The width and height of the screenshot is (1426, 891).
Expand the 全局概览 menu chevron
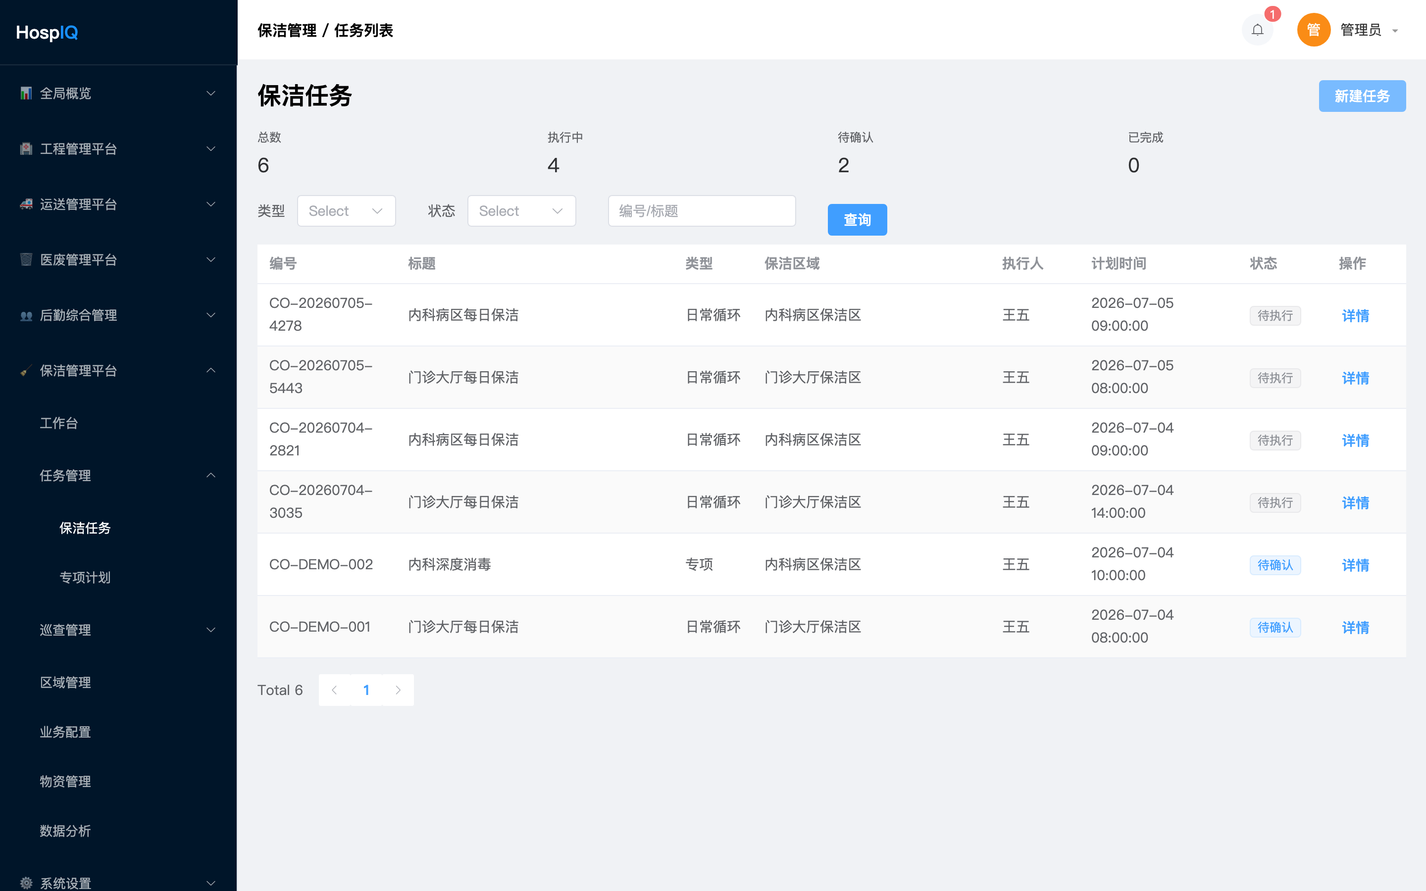(211, 93)
